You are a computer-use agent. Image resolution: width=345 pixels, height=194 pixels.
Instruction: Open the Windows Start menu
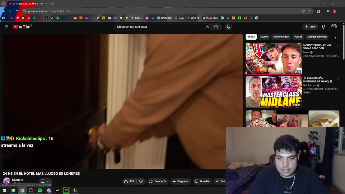click(x=4, y=190)
